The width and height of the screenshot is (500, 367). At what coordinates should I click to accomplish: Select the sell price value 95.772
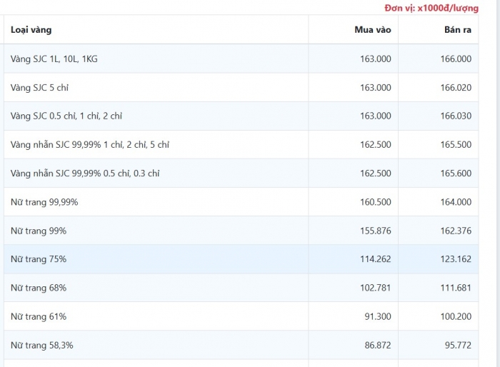coord(458,345)
